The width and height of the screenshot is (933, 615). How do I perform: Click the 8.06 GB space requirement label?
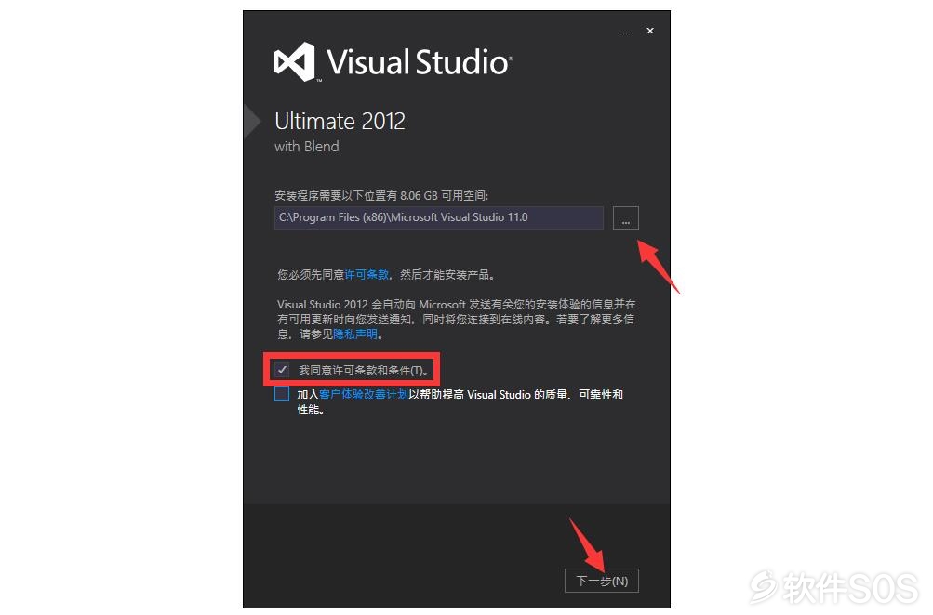[x=380, y=195]
